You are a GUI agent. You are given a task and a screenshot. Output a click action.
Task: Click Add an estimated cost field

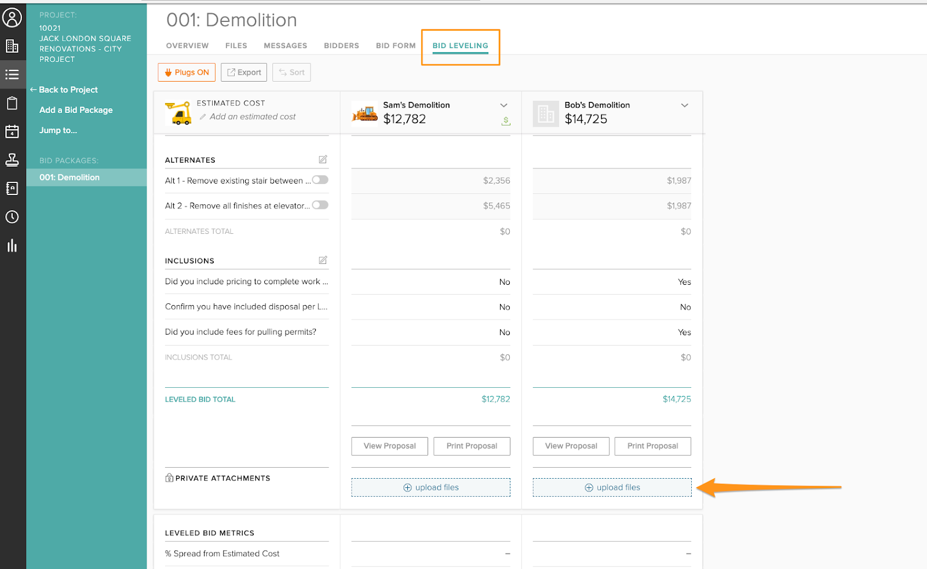click(x=253, y=117)
